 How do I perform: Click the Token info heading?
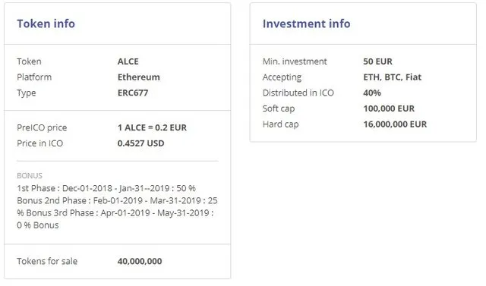tap(46, 24)
